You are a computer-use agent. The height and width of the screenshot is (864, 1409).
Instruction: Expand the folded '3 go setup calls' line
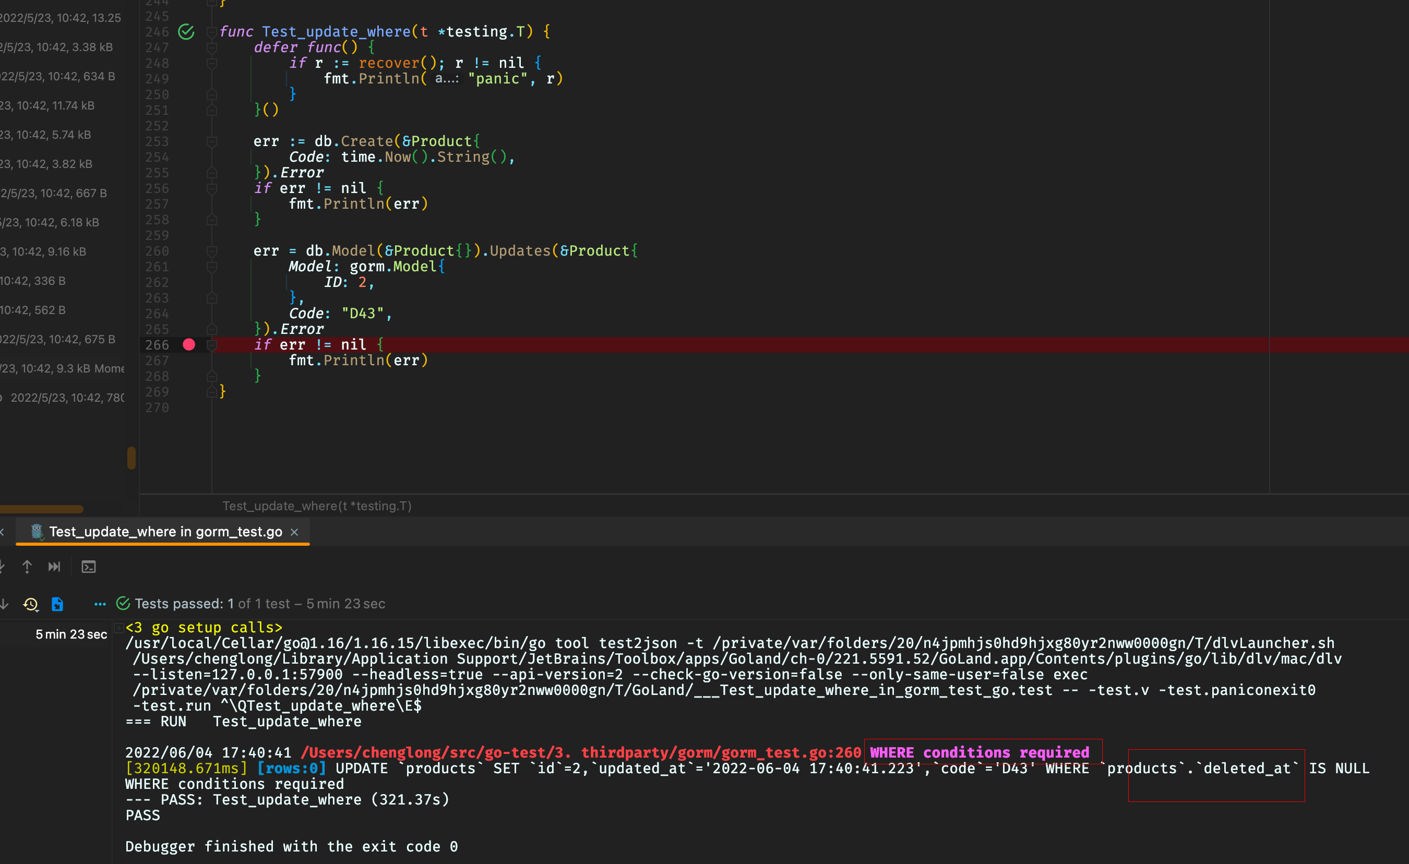[119, 628]
